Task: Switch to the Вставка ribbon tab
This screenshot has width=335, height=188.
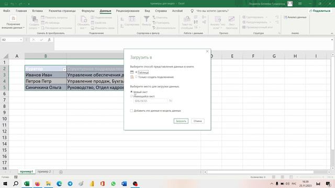Action: coord(37,10)
